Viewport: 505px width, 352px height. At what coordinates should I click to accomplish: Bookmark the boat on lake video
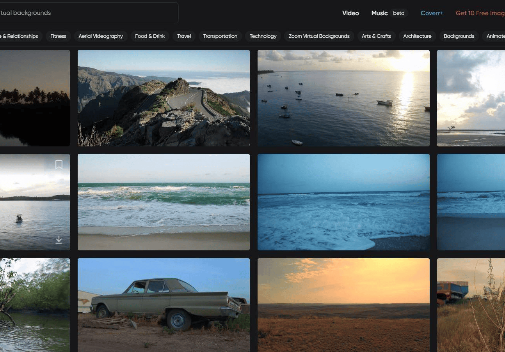pyautogui.click(x=59, y=165)
